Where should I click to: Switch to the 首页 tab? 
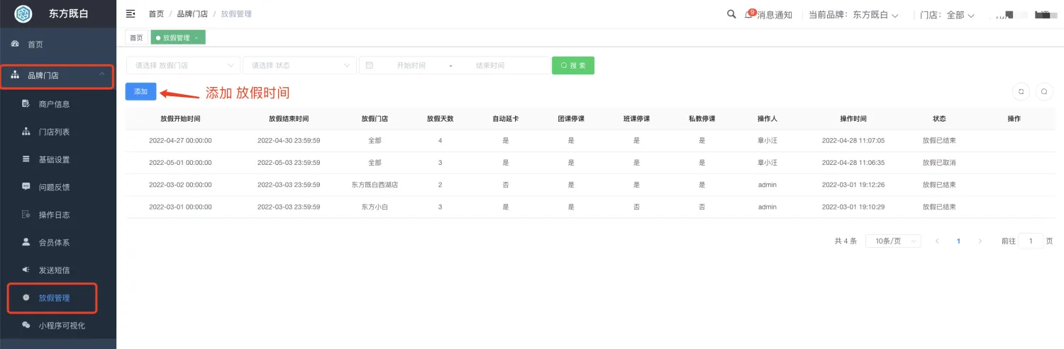coord(136,38)
